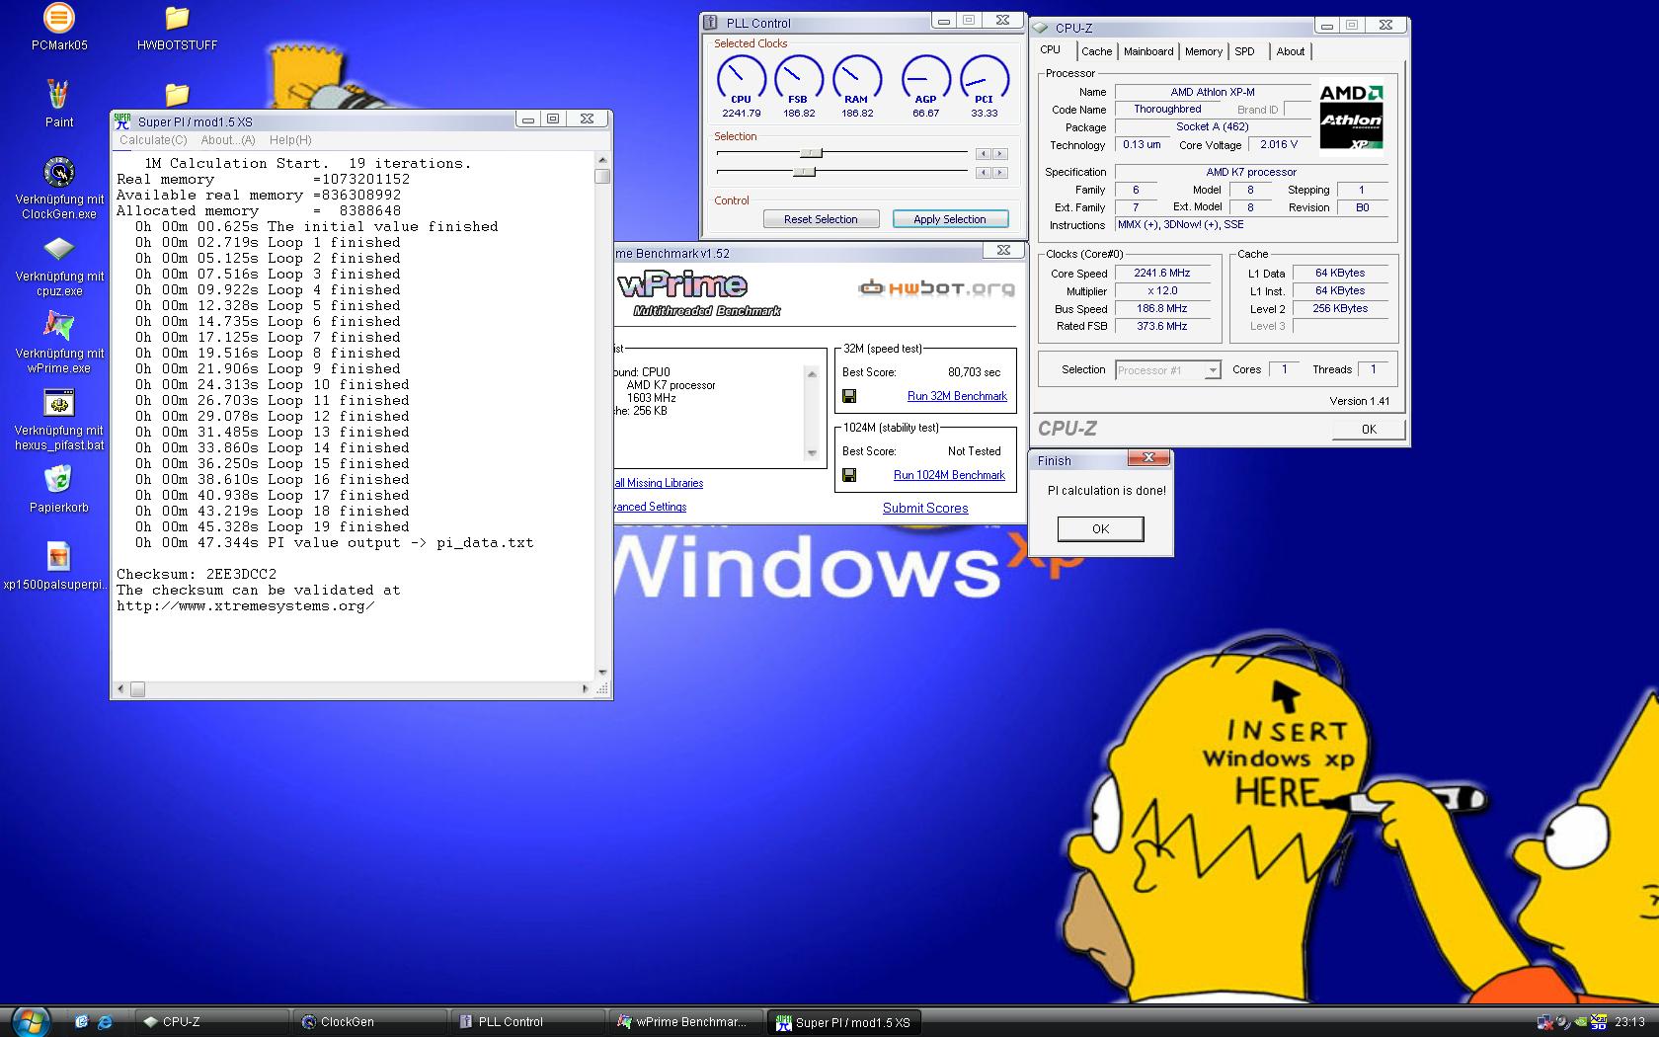Open Calculate(C) menu in Super PI

point(153,140)
